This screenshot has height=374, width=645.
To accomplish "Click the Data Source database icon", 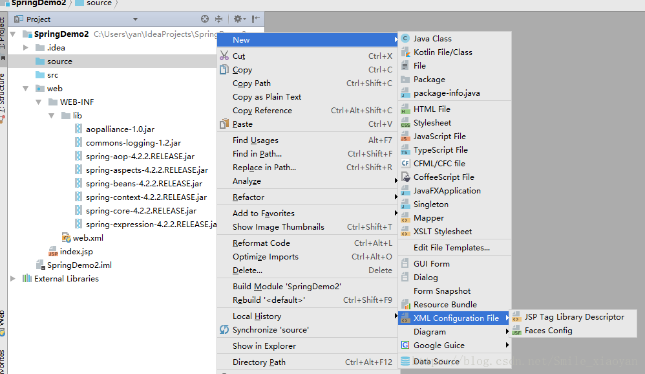I will 405,361.
